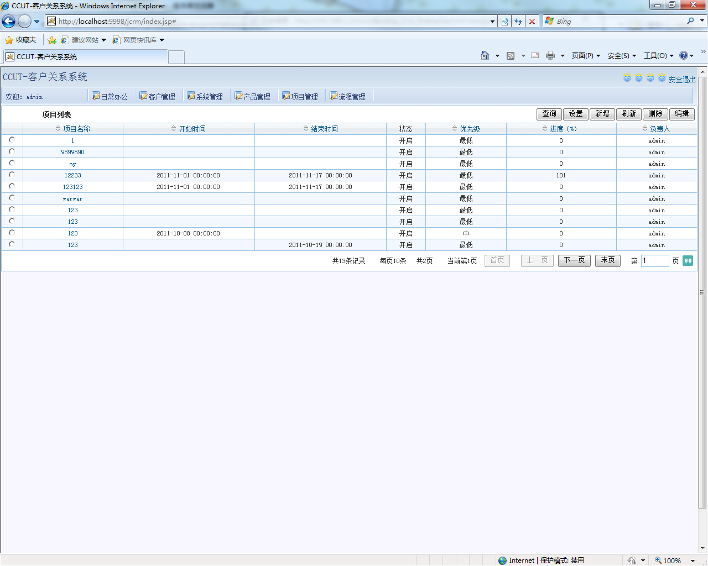Select radio button for project 9899890
The image size is (708, 566).
(x=12, y=151)
